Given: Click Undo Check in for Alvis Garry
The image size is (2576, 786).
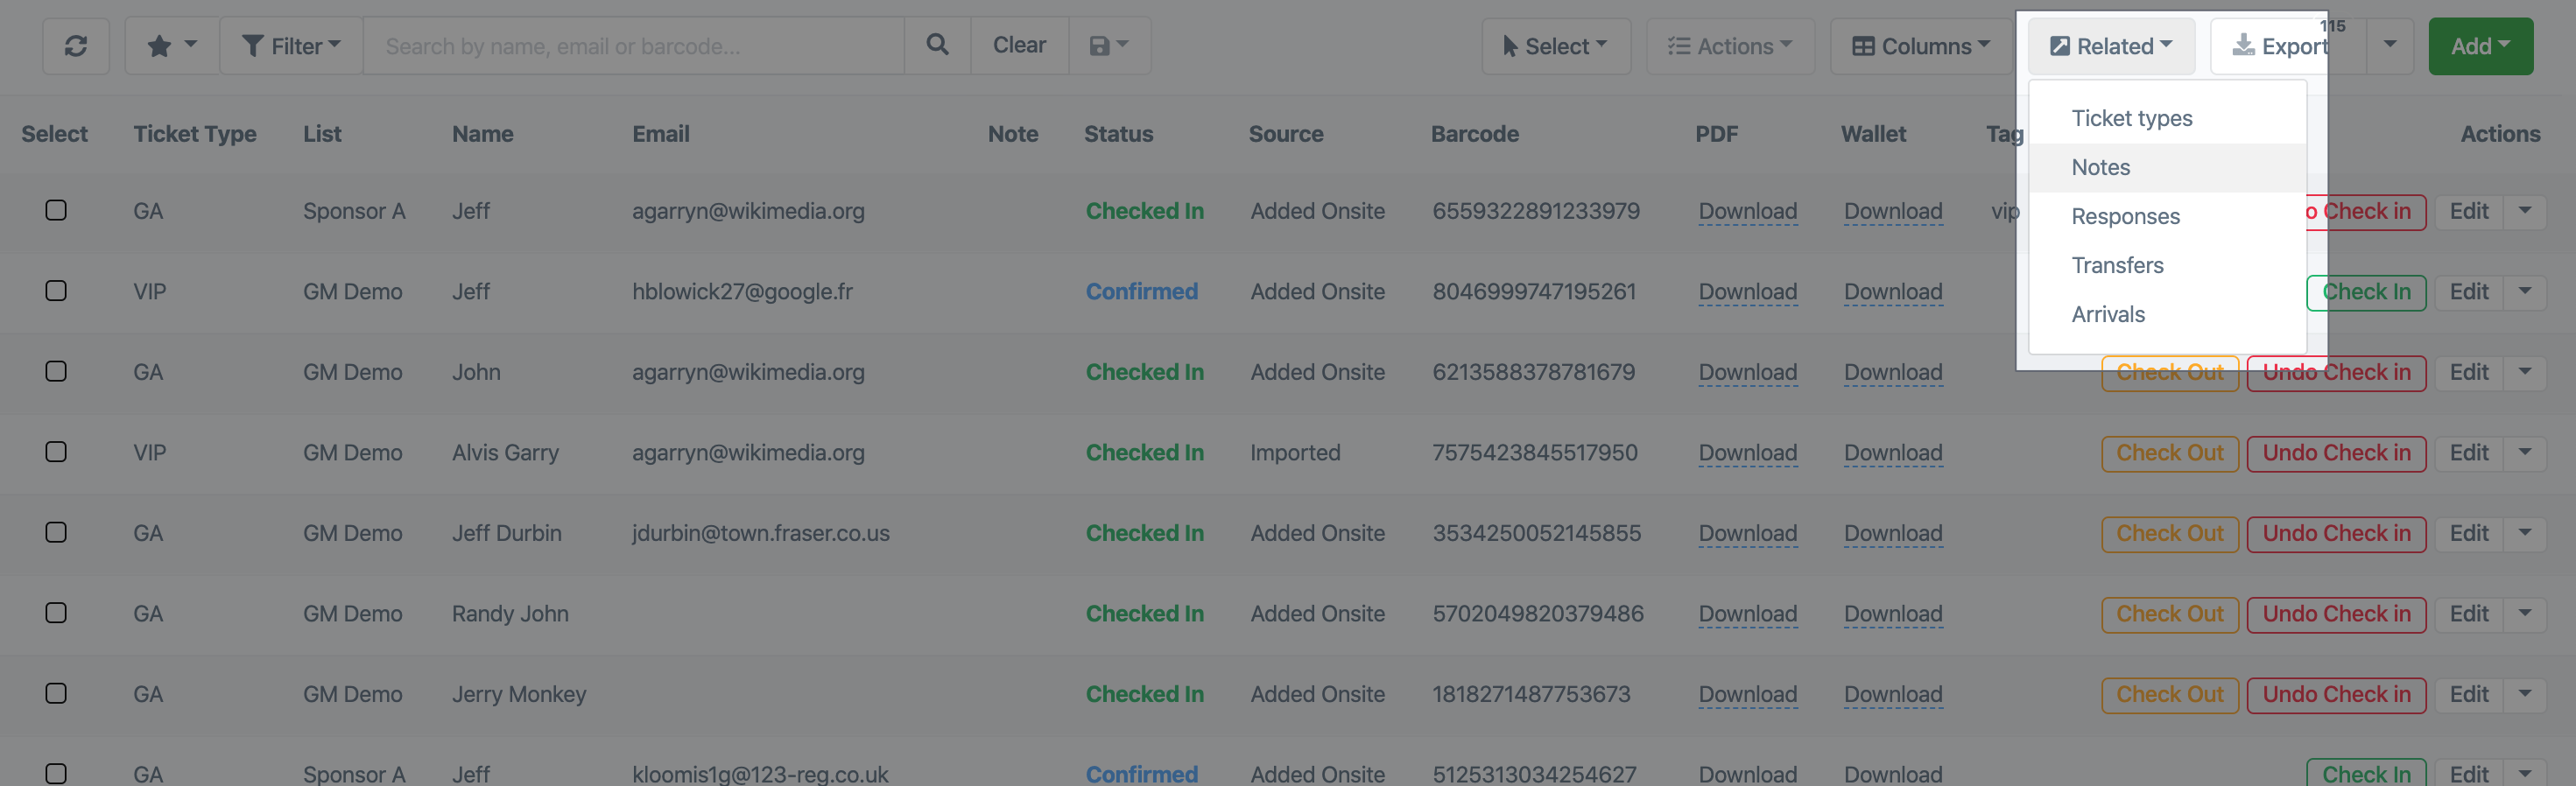Looking at the screenshot, I should (2335, 453).
